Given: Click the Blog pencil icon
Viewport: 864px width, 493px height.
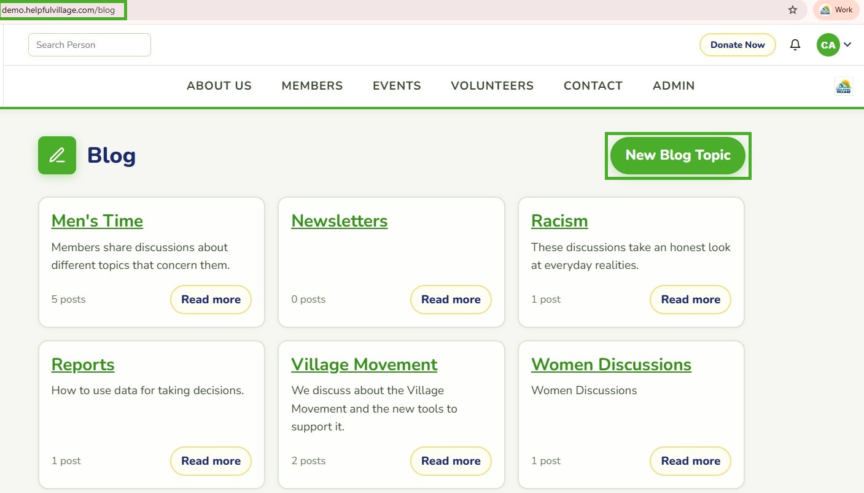Looking at the screenshot, I should pos(57,155).
